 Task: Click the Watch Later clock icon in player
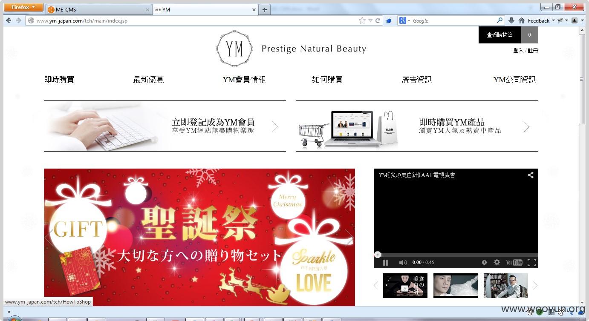pyautogui.click(x=484, y=263)
